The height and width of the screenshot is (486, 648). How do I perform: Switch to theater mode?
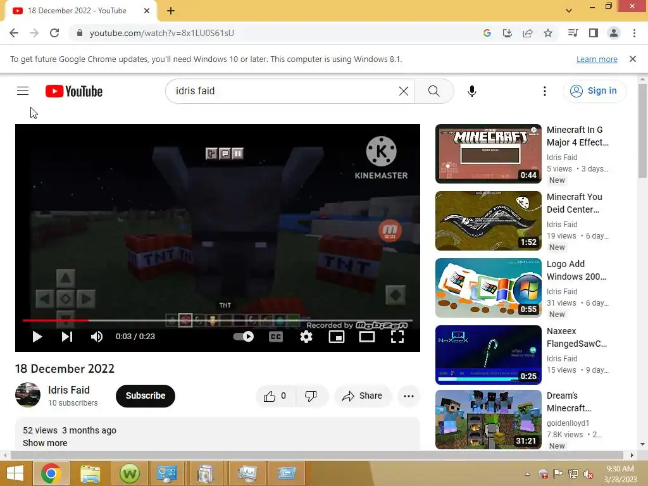pos(367,337)
